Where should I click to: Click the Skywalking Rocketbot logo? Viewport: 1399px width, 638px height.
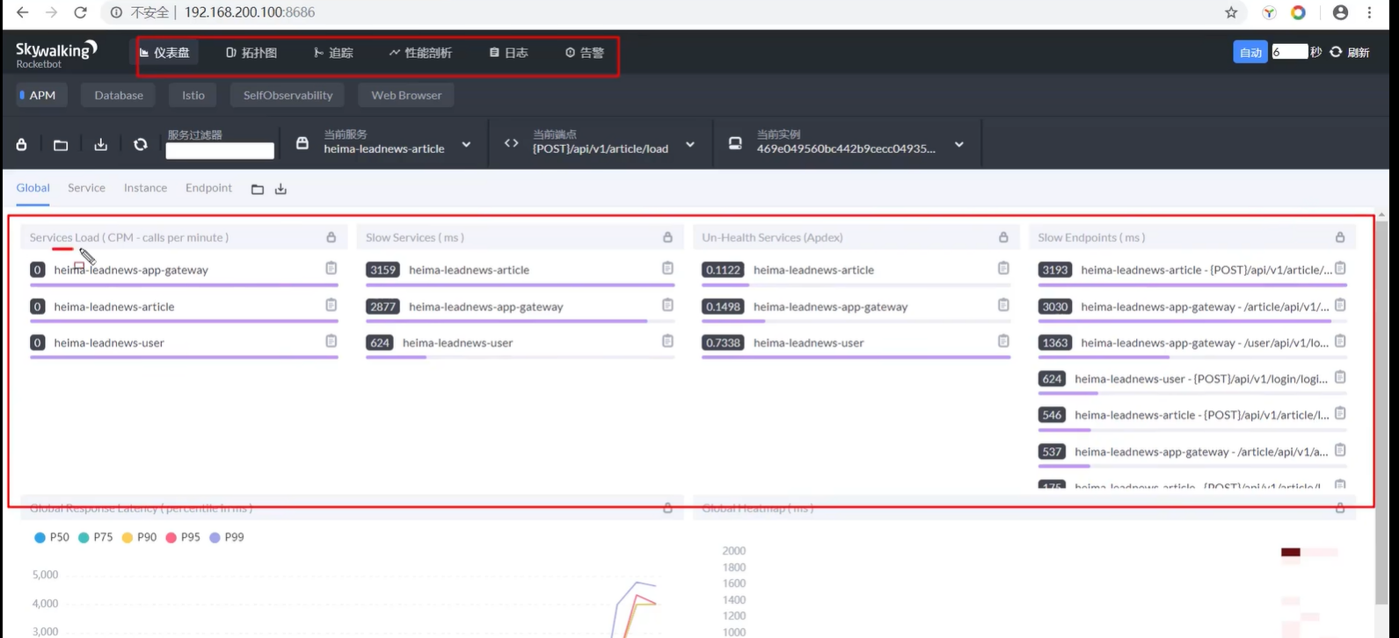(56, 53)
